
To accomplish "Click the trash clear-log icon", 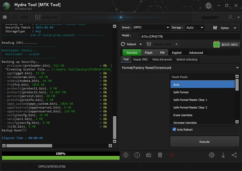I will pos(160,155).
